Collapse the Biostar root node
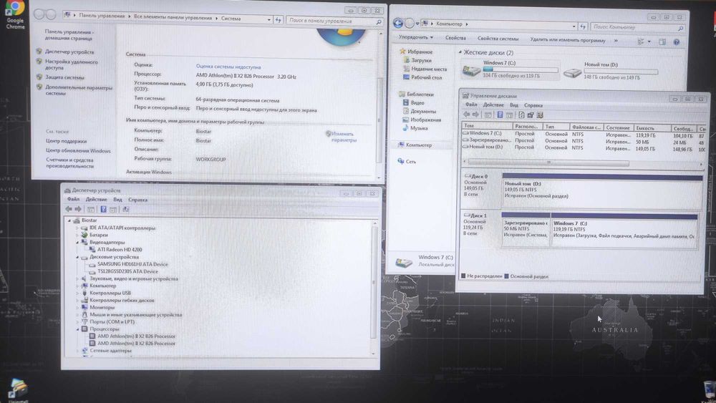 point(70,220)
